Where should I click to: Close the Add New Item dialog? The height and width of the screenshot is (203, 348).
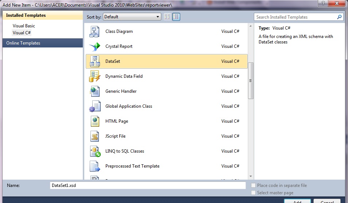(337, 3)
